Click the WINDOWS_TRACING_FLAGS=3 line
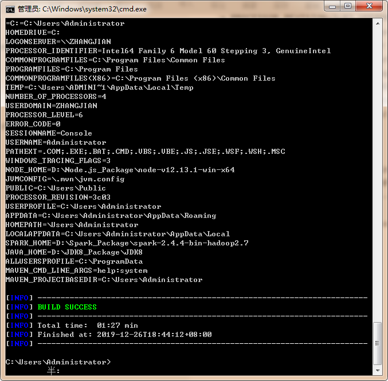The image size is (388, 381). point(58,161)
